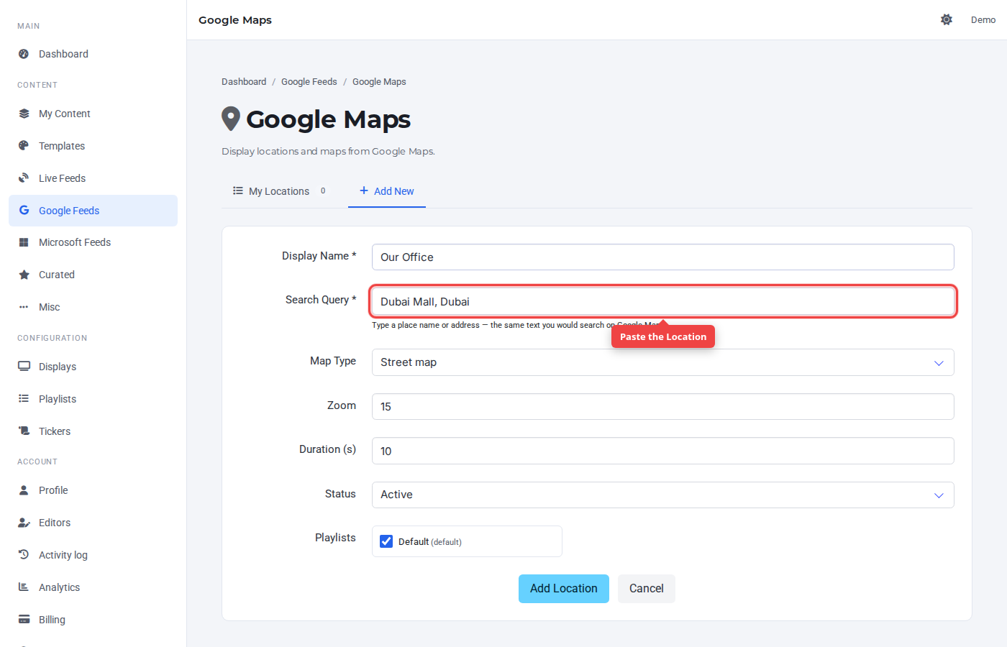Image resolution: width=1007 pixels, height=647 pixels.
Task: Open the Map Type dropdown
Action: tap(662, 362)
